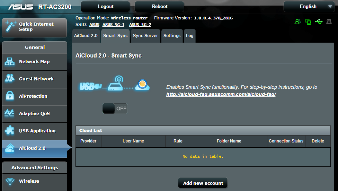Screen dimensions: 338x191
Task: Switch to the AiCloud 2.0 tab
Action: tap(86, 36)
